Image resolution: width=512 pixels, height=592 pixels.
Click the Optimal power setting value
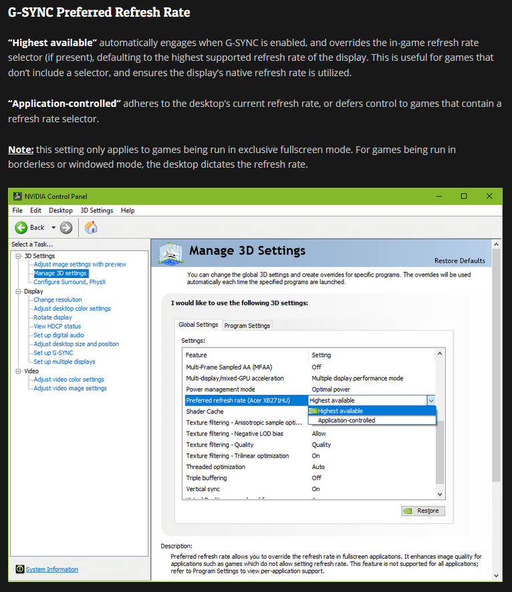pyautogui.click(x=331, y=390)
